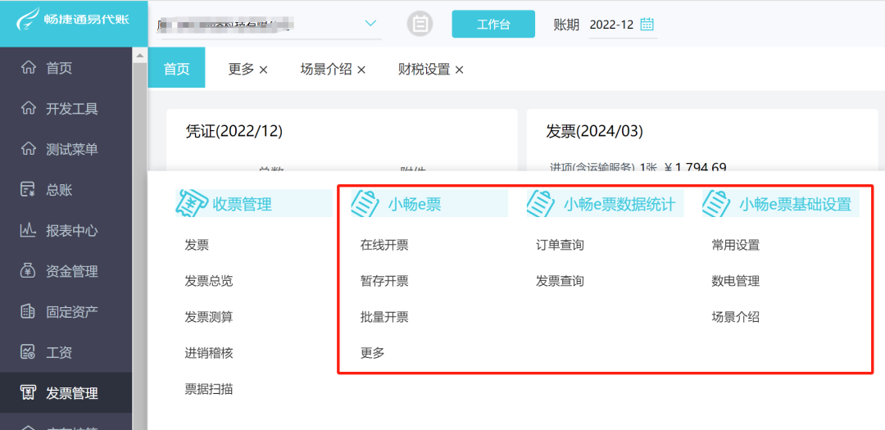Switch to the 财税设置 tab
Screen dimensions: 885x430
[x=424, y=70]
